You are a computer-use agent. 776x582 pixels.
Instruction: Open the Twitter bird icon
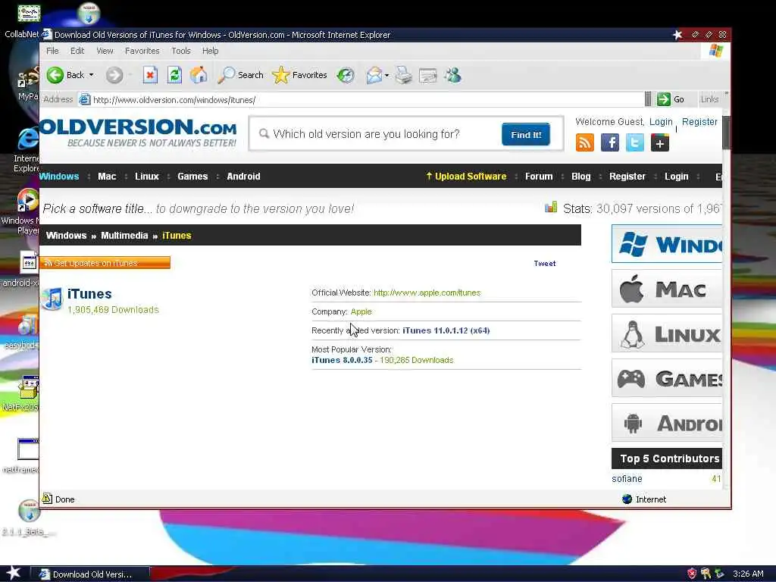coord(634,142)
